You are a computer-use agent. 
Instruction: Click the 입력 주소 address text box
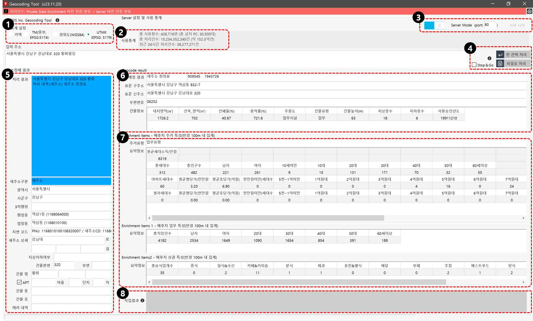point(234,58)
